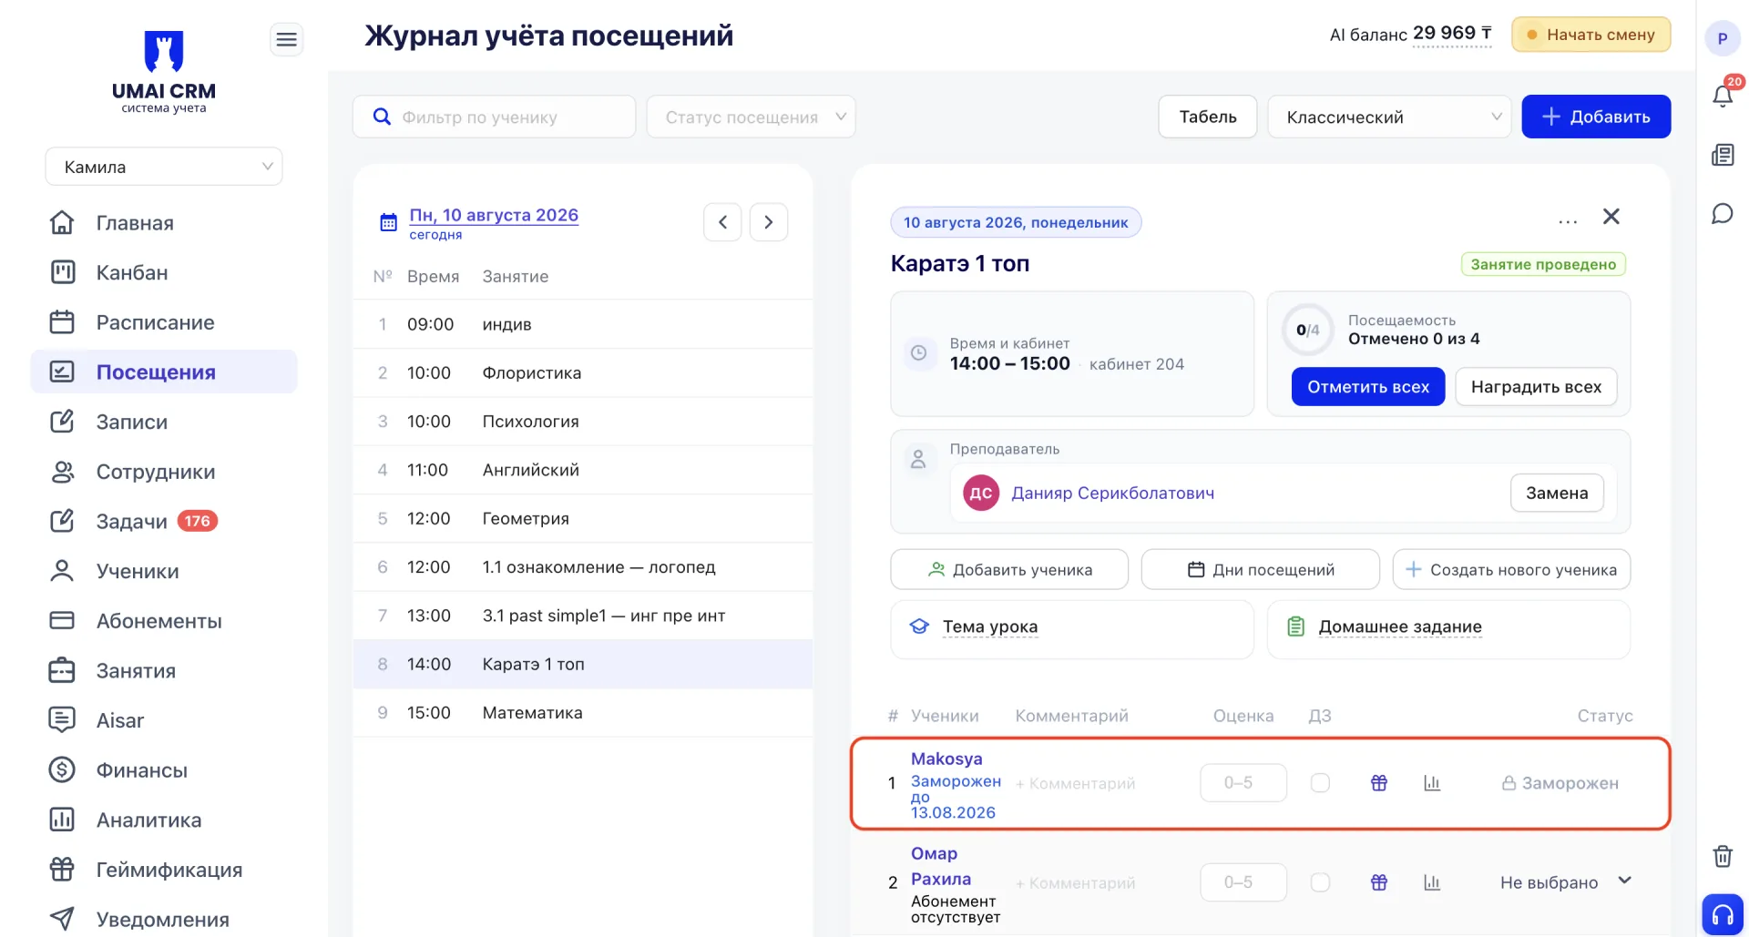This screenshot has width=1749, height=937.
Task: Expand status dropdown Не выбрано
Action: tap(1565, 882)
